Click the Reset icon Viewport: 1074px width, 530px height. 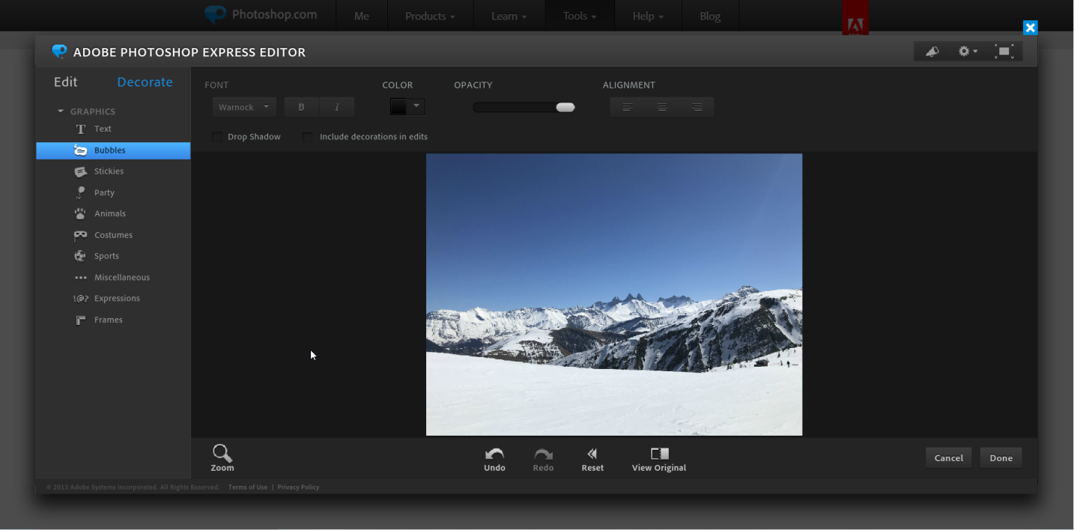[x=592, y=454]
